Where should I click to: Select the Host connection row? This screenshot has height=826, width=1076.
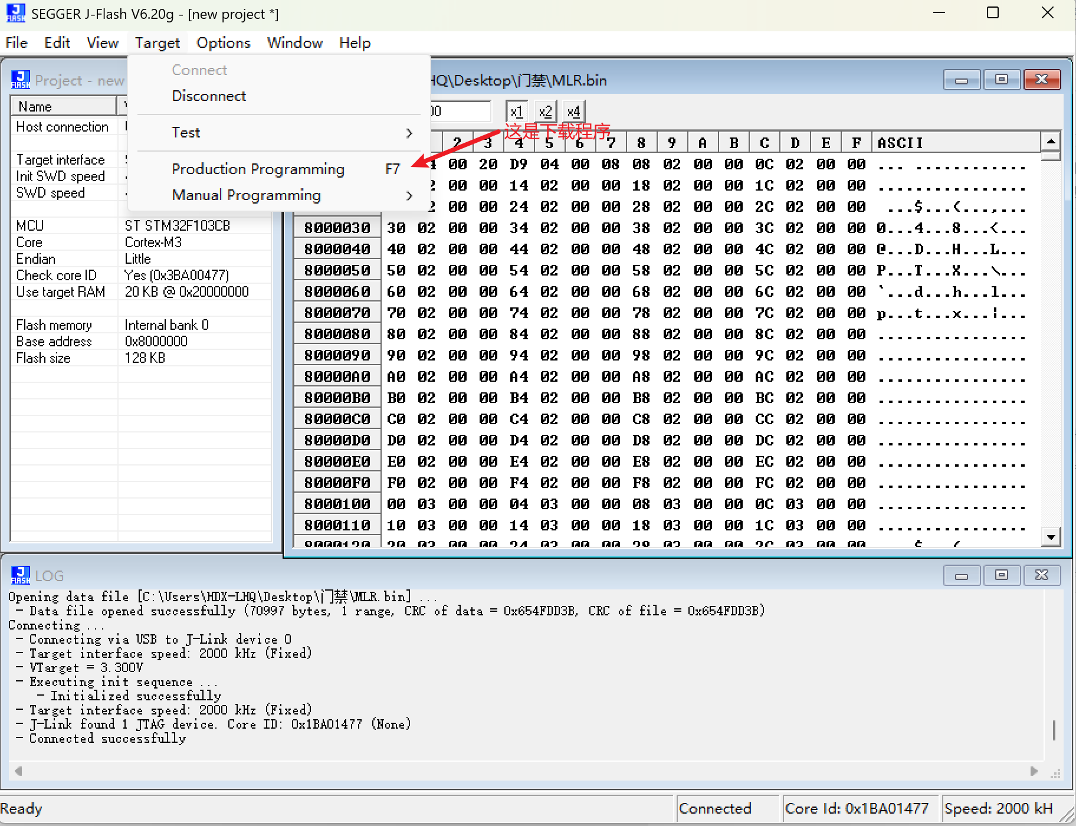pos(140,127)
